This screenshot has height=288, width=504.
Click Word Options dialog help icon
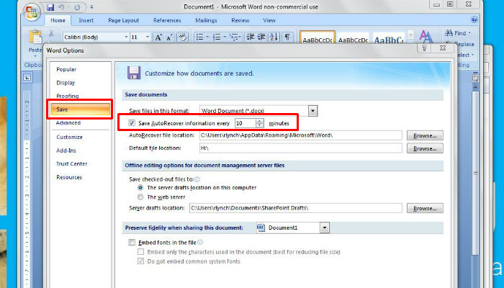pyautogui.click(x=424, y=48)
